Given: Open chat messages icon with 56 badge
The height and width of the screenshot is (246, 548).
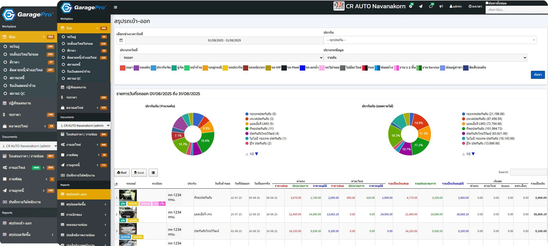Looking at the screenshot, I should (430, 6).
